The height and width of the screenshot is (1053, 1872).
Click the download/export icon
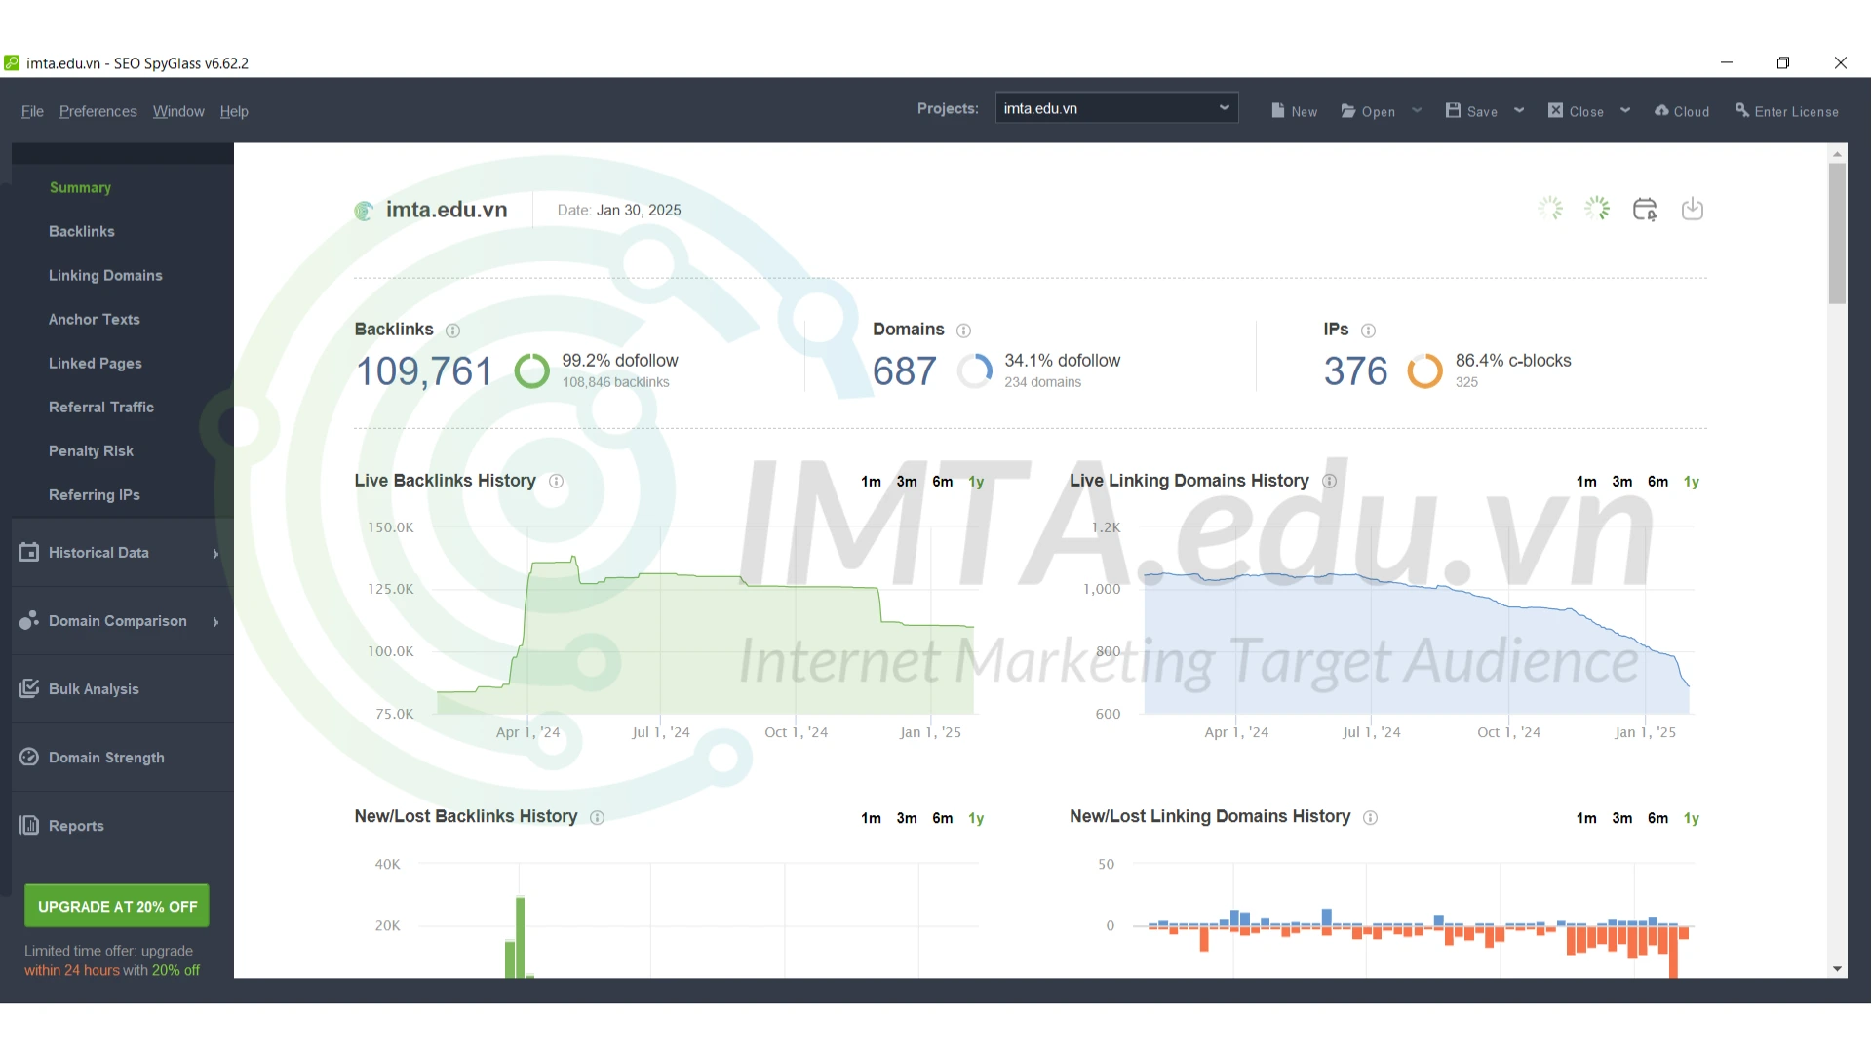click(x=1693, y=210)
